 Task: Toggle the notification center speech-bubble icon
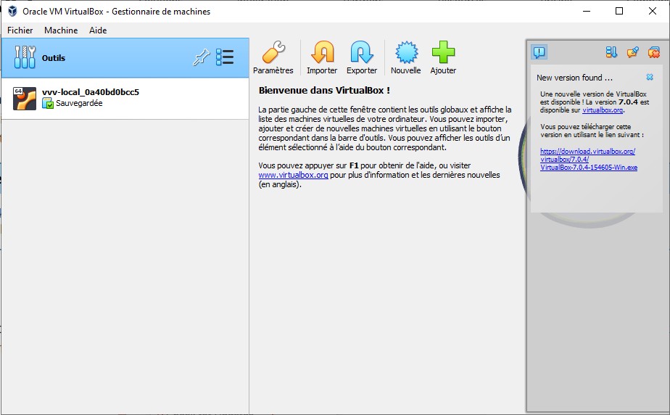539,52
